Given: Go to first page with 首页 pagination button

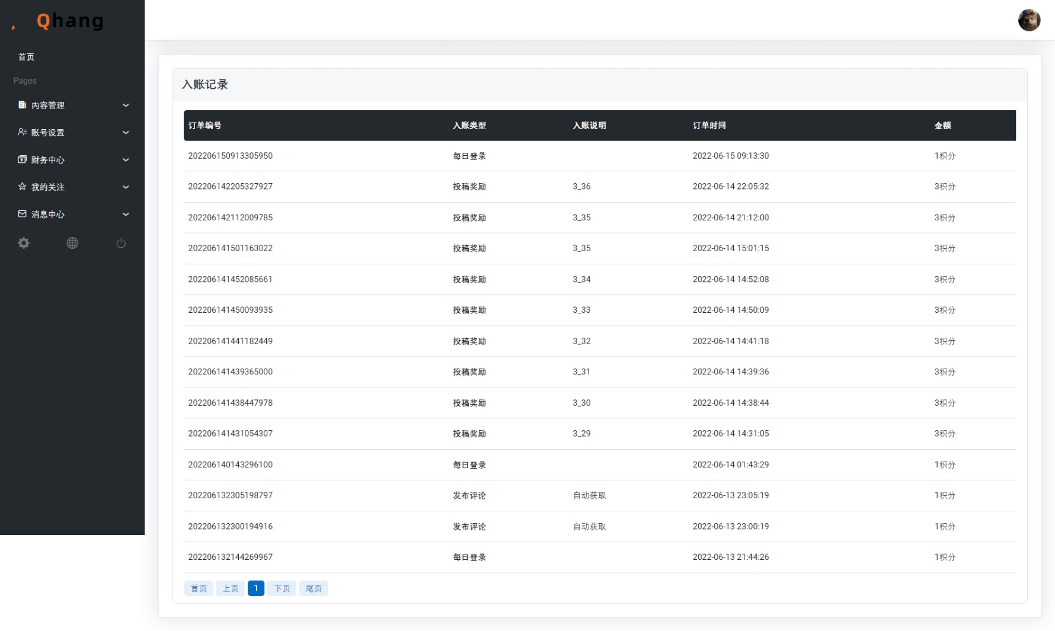Looking at the screenshot, I should pyautogui.click(x=199, y=588).
